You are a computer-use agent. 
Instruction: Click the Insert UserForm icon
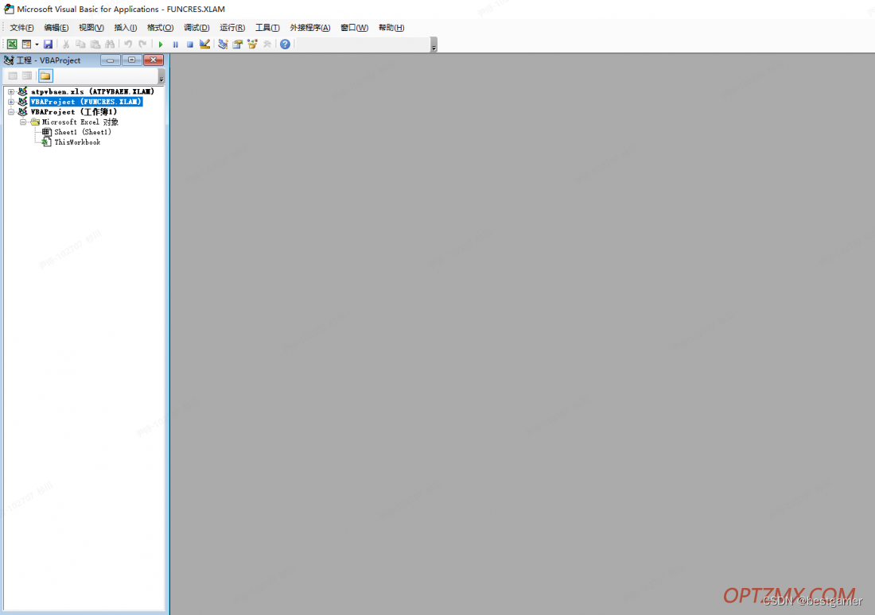tap(26, 44)
